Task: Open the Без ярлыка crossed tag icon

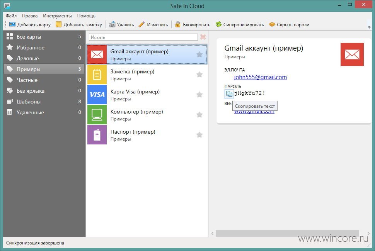Action: pyautogui.click(x=10, y=90)
